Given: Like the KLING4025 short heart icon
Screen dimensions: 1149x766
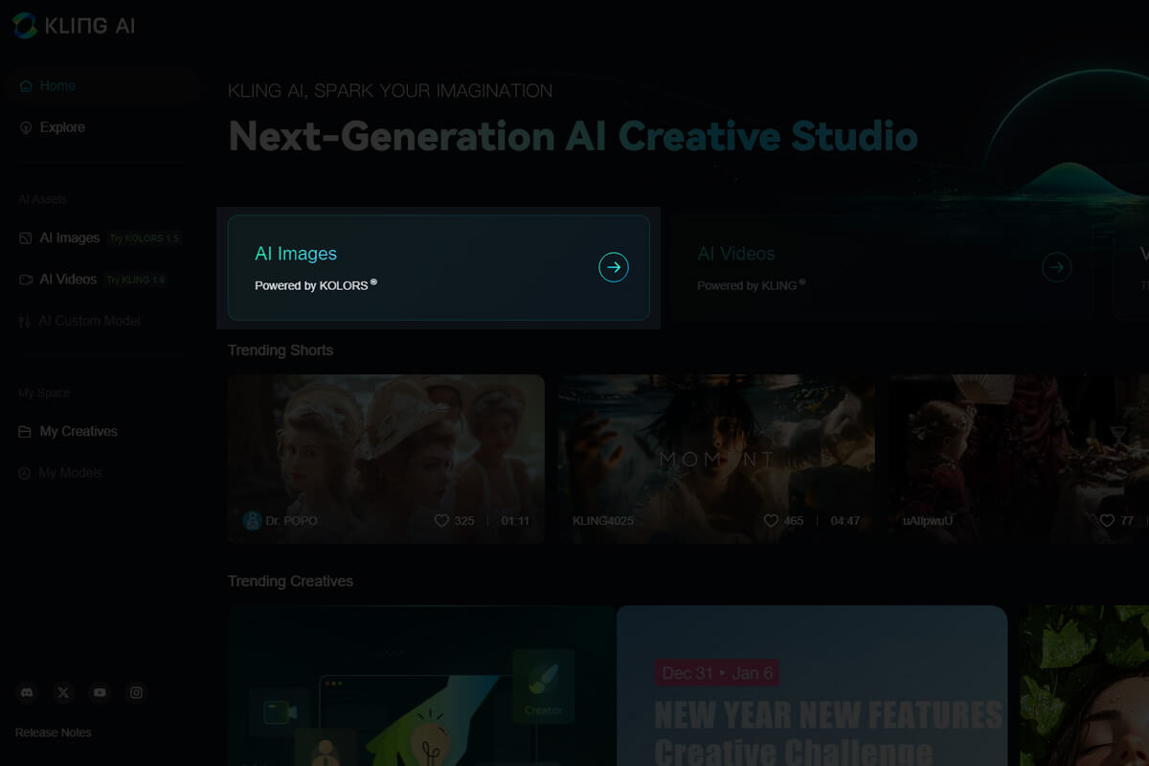Looking at the screenshot, I should coord(771,521).
